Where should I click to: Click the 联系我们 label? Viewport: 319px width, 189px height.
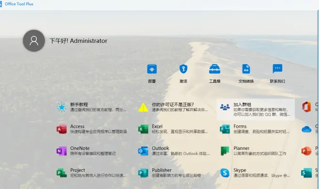pos(277,81)
